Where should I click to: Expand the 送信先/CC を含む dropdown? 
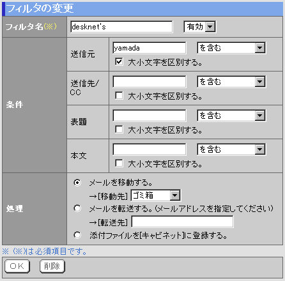[231, 82]
